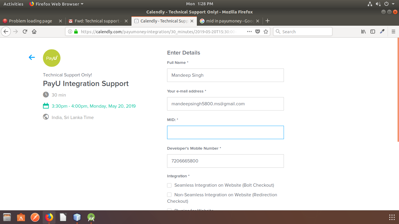
Task: Click the globe timezone icon
Action: [x=46, y=117]
